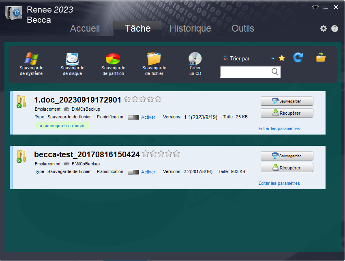Open settings via the gear icon
The image size is (345, 261).
(323, 28)
